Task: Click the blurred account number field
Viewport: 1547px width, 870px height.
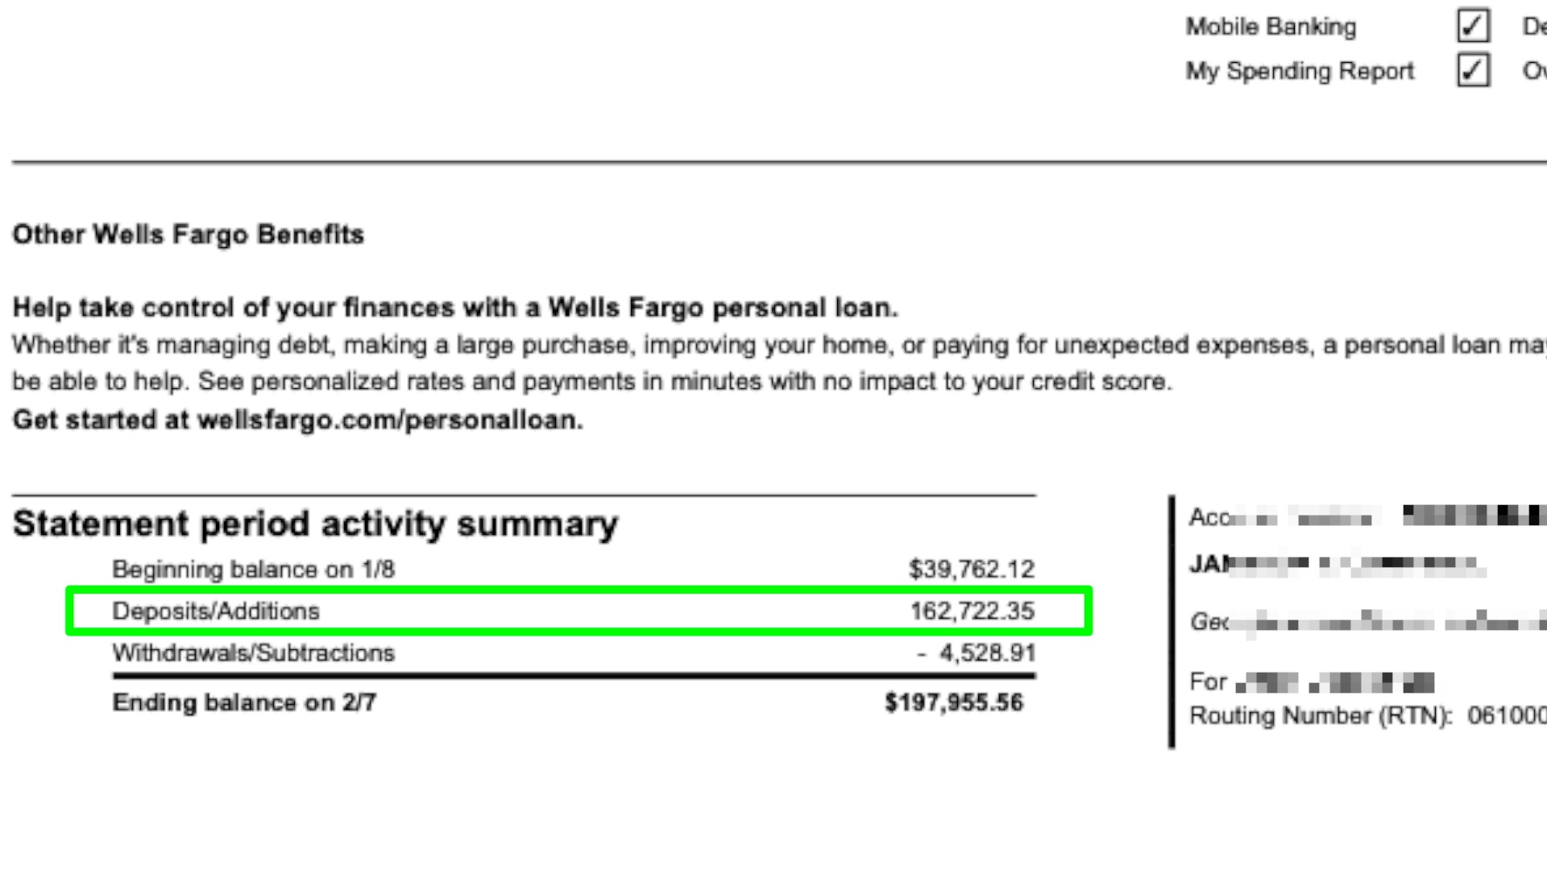Action: (1474, 515)
